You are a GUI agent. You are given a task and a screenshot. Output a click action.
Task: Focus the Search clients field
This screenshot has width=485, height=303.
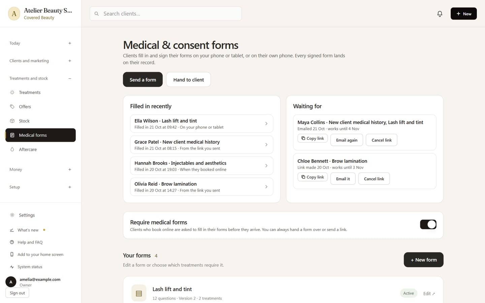[x=166, y=14]
